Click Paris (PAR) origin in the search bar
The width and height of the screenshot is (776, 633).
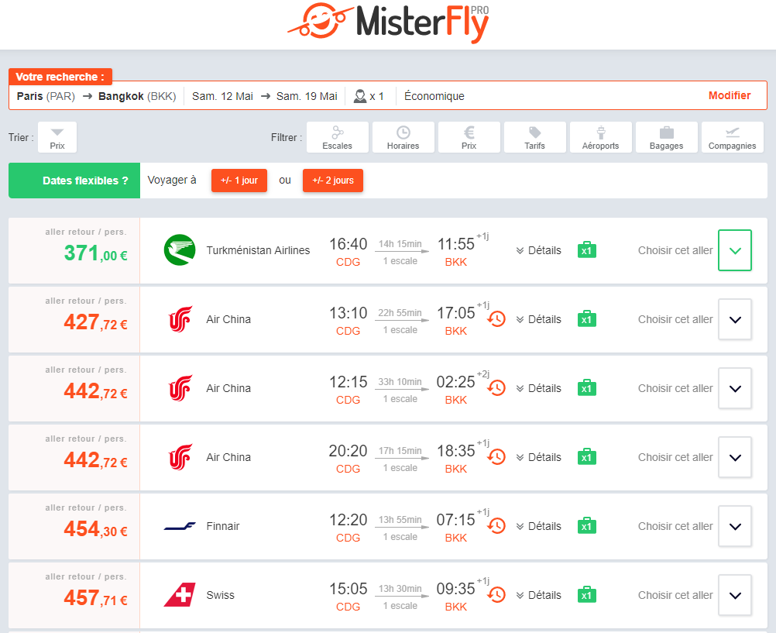(x=46, y=95)
